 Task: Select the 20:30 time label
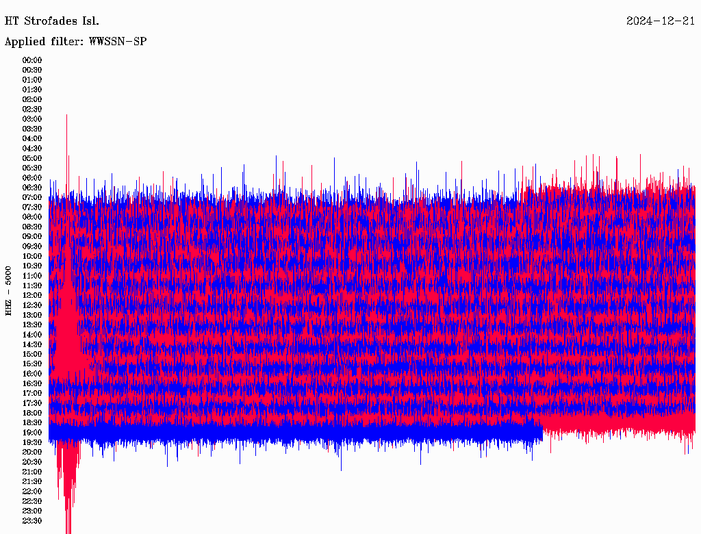pyautogui.click(x=32, y=461)
